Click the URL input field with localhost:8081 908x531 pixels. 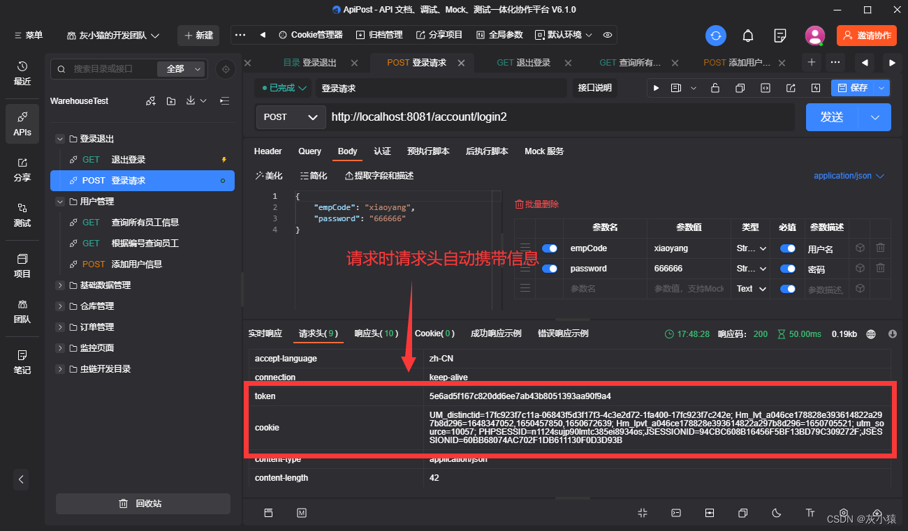pos(561,117)
